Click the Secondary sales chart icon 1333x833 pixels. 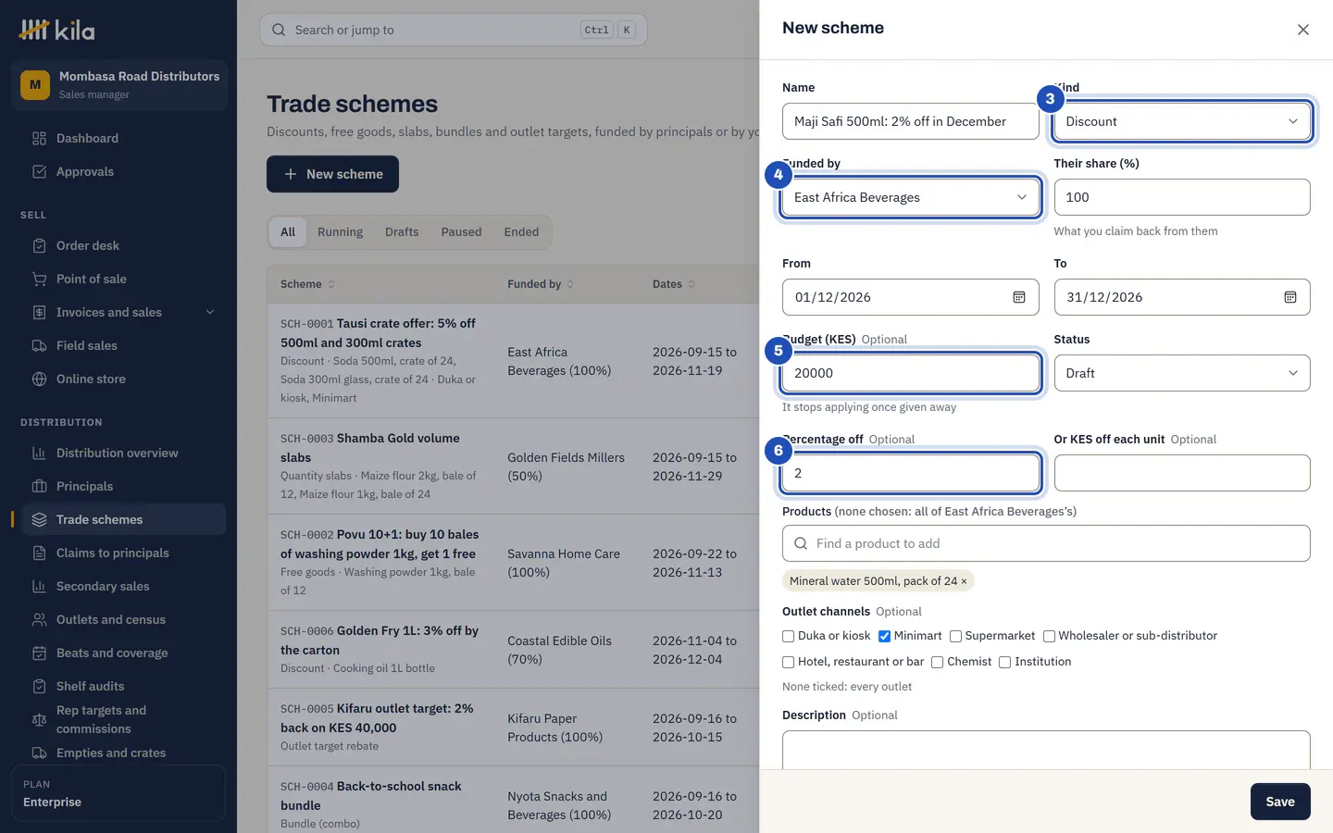[x=39, y=586]
